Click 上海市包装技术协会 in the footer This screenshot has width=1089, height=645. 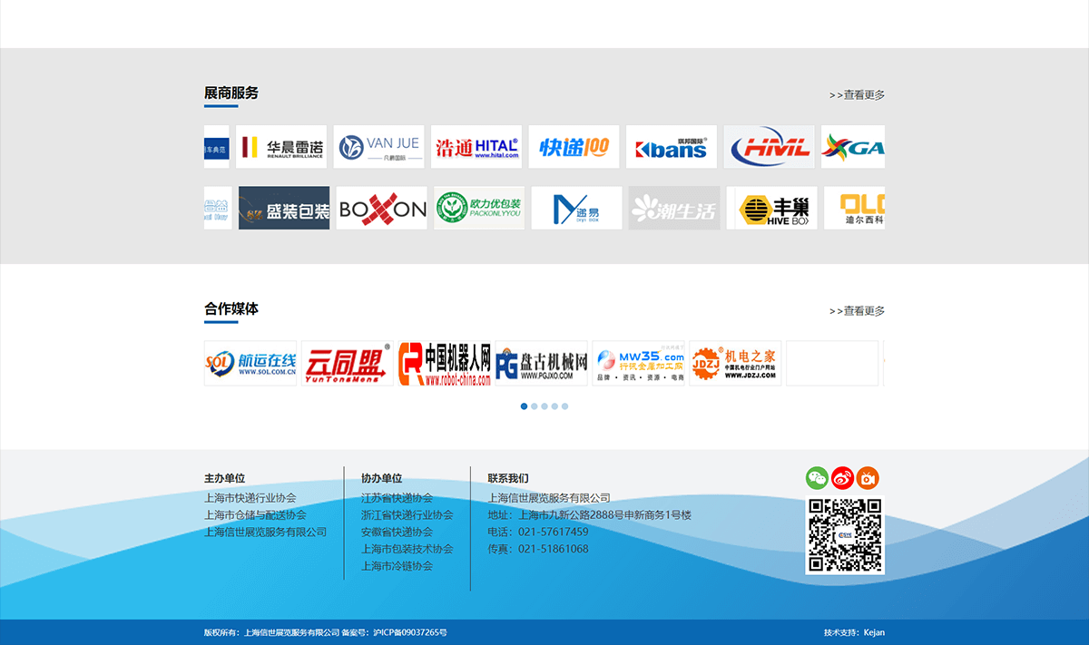407,549
